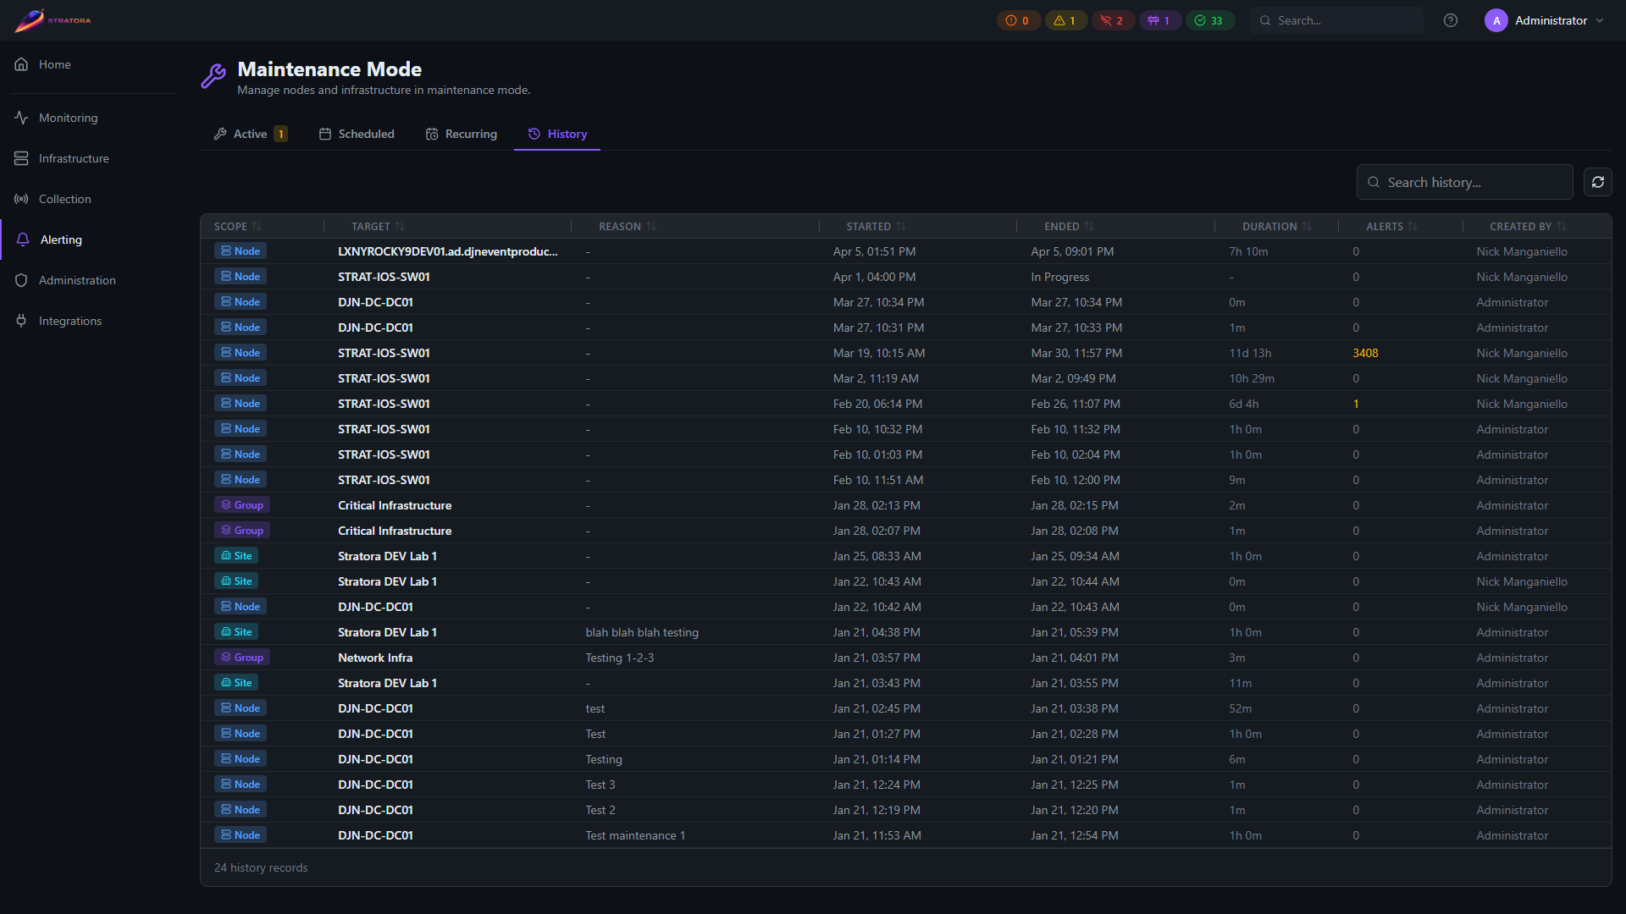Sort by Ended column
The width and height of the screenshot is (1626, 914).
1069,226
